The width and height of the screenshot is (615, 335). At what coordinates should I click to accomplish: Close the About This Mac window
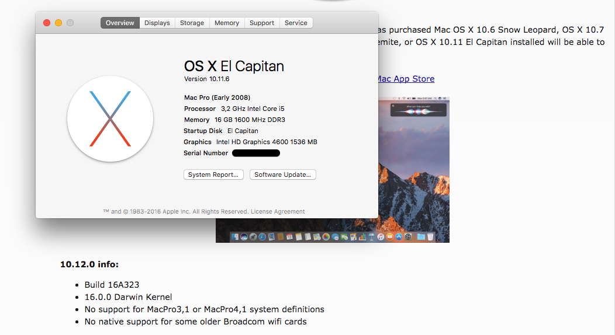[47, 23]
